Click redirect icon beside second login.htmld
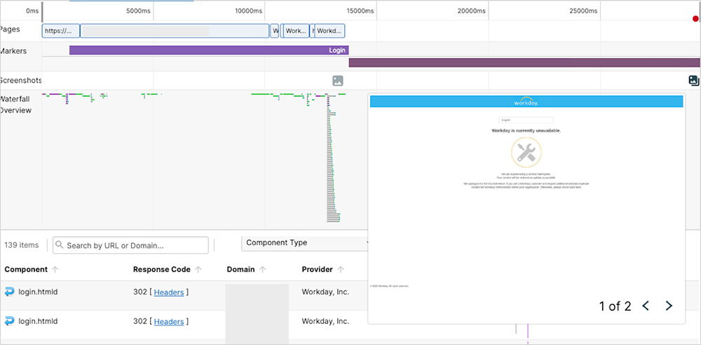701x345 pixels. pyautogui.click(x=9, y=321)
